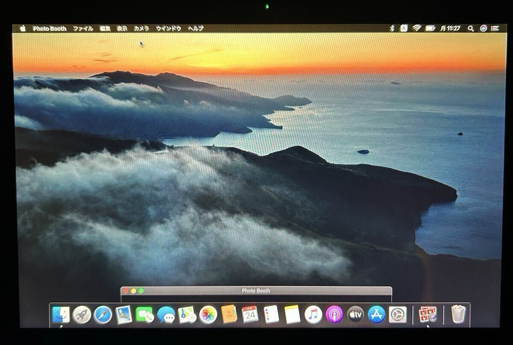Open Messages speech bubble icon
This screenshot has width=513, height=345.
pos(166,315)
